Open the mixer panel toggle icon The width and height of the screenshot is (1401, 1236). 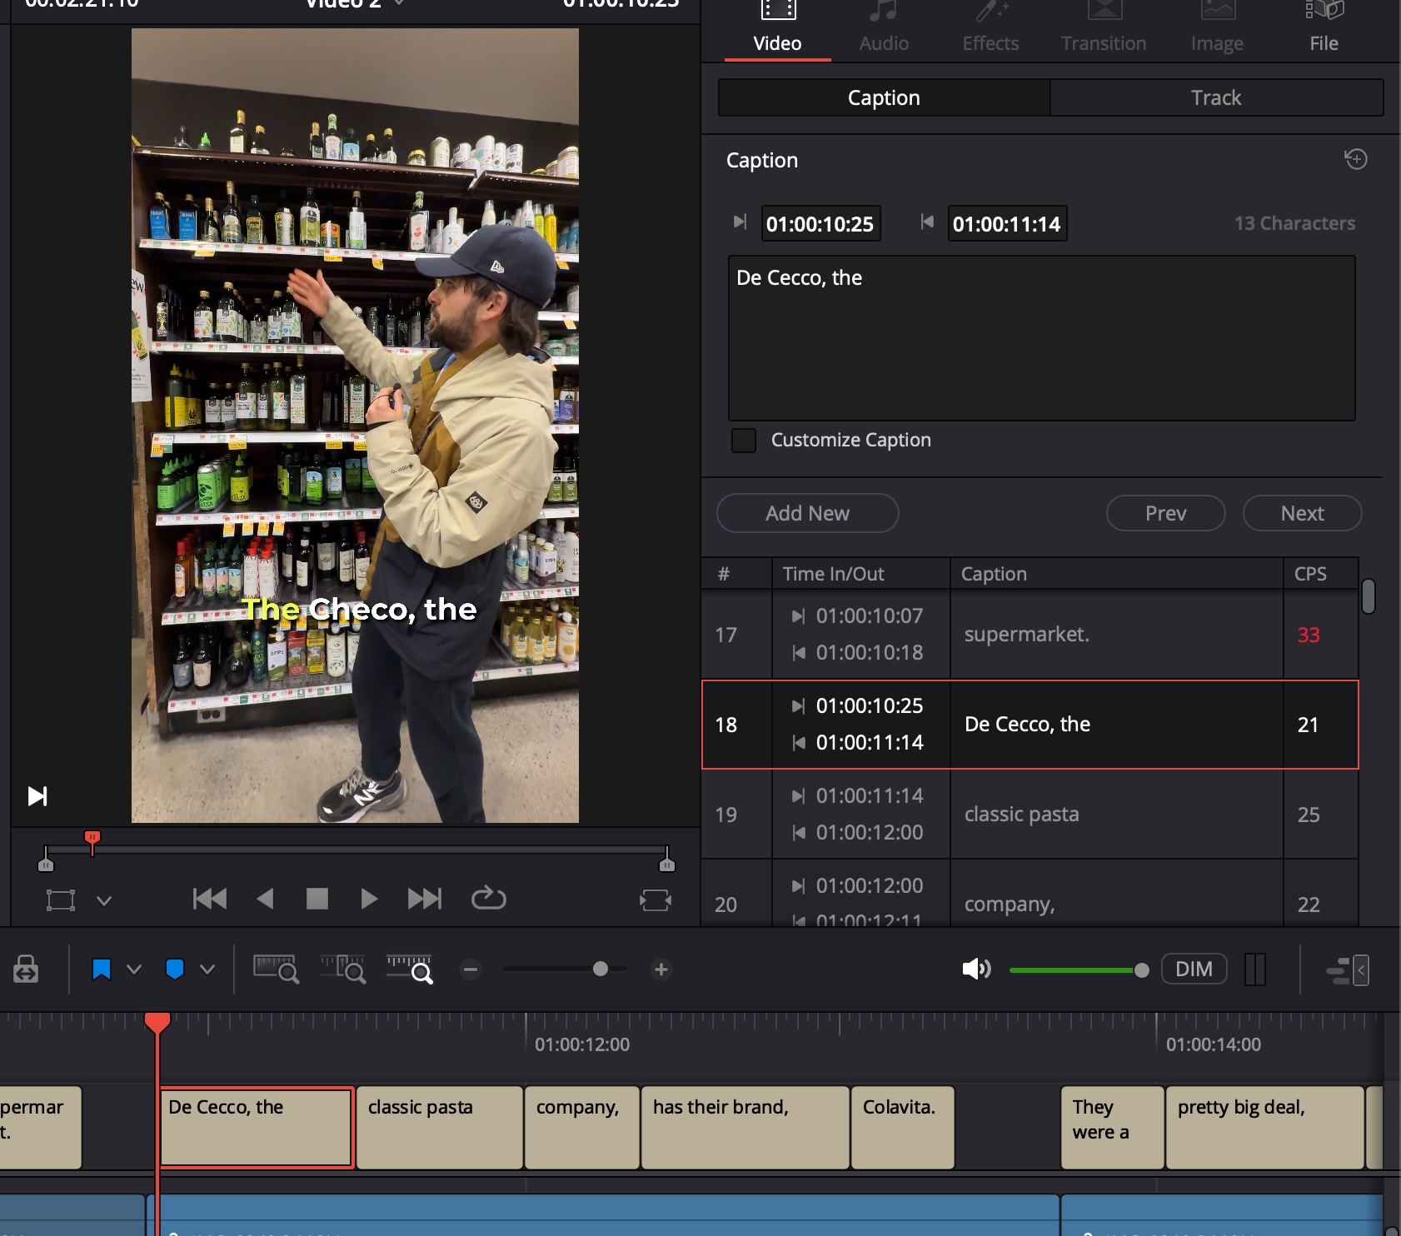1347,970
